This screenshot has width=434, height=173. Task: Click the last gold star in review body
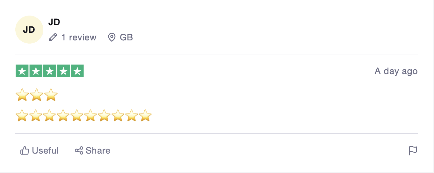click(x=145, y=116)
